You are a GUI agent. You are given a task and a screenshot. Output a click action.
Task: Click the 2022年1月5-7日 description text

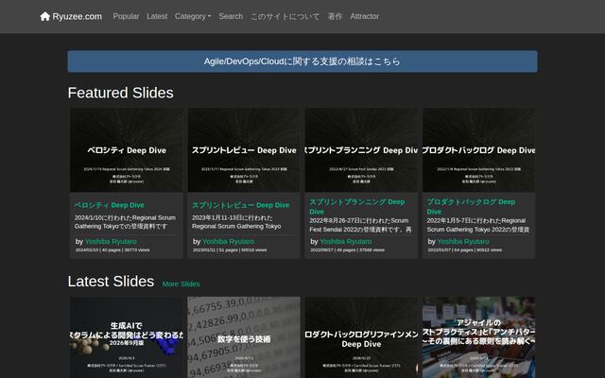coord(478,225)
